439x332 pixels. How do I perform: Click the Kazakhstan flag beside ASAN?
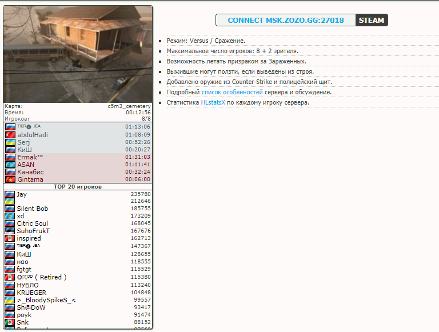10,165
